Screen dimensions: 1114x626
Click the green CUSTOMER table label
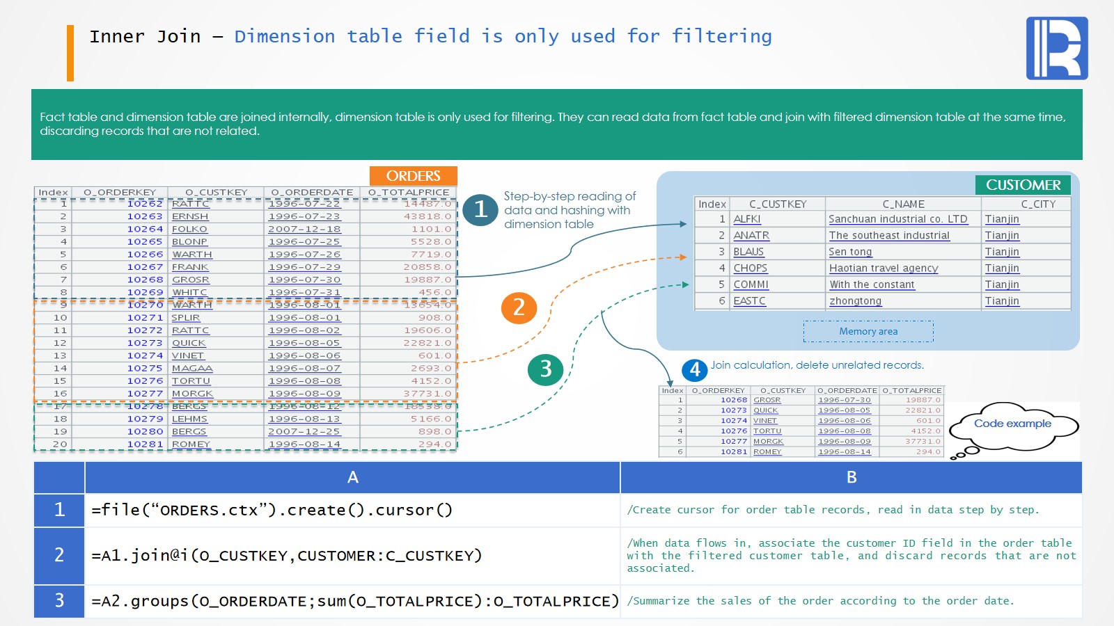tap(1023, 185)
